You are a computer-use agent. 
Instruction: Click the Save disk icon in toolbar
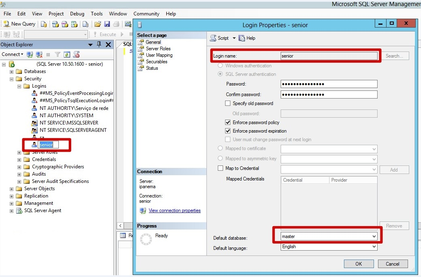pos(107,24)
